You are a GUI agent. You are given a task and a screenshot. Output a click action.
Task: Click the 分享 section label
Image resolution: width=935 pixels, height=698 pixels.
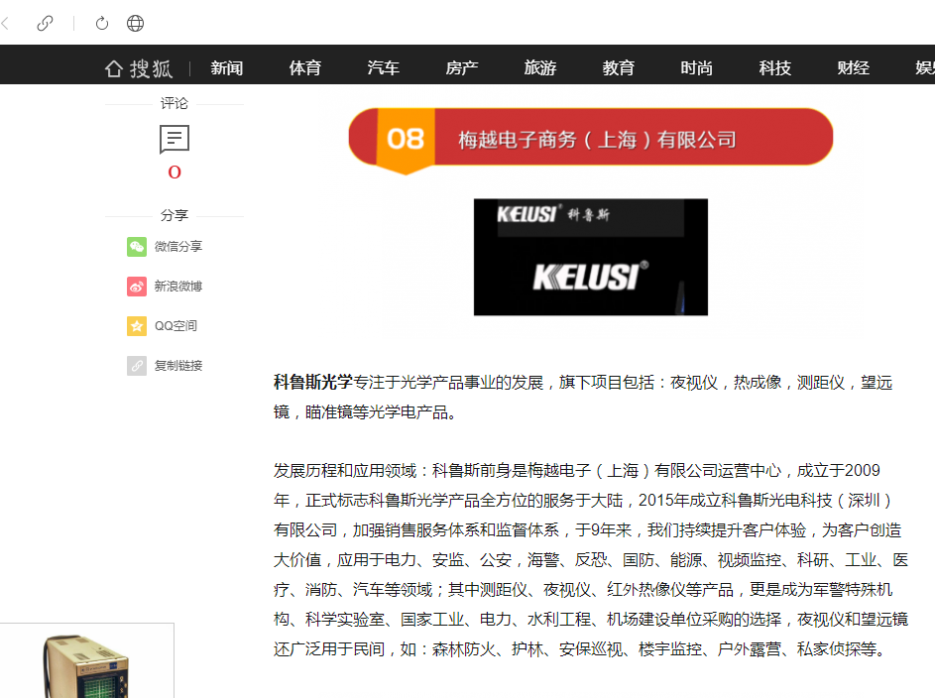(x=175, y=215)
